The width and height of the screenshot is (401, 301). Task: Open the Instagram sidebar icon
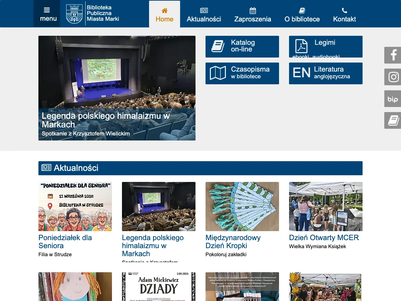point(393,77)
